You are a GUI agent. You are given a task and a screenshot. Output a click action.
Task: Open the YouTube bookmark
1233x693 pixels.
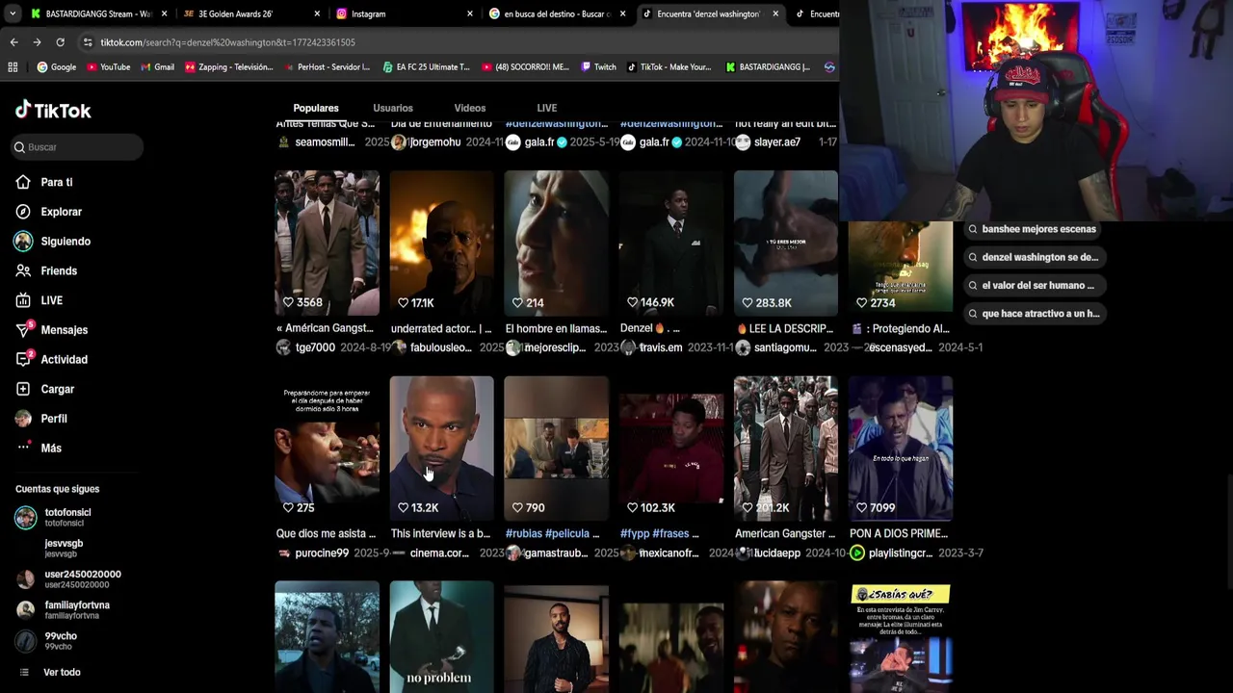point(108,67)
